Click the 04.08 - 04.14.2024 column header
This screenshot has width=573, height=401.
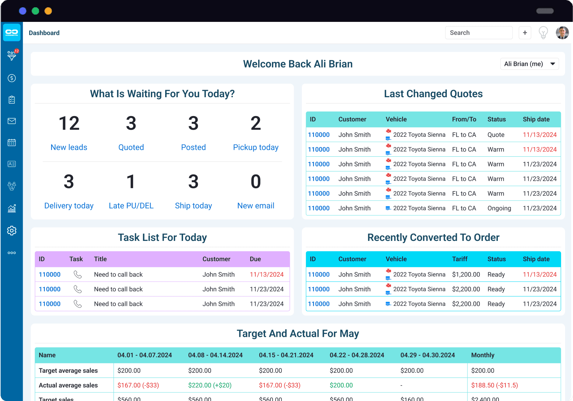[x=215, y=355]
